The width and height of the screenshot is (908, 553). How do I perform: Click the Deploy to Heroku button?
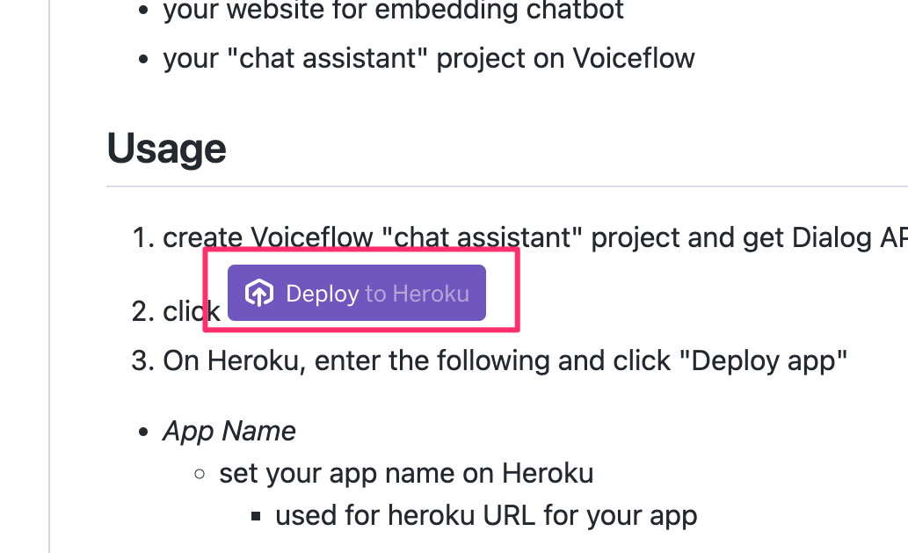pos(357,293)
